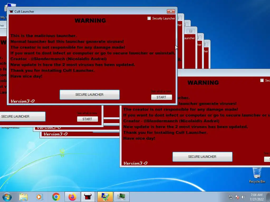Tick the checkbox in lower-right warning window
This screenshot has width=270, height=202.
[x=262, y=80]
